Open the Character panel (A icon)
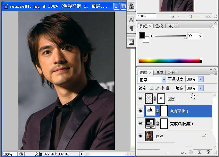The height and width of the screenshot is (157, 219). click(131, 20)
